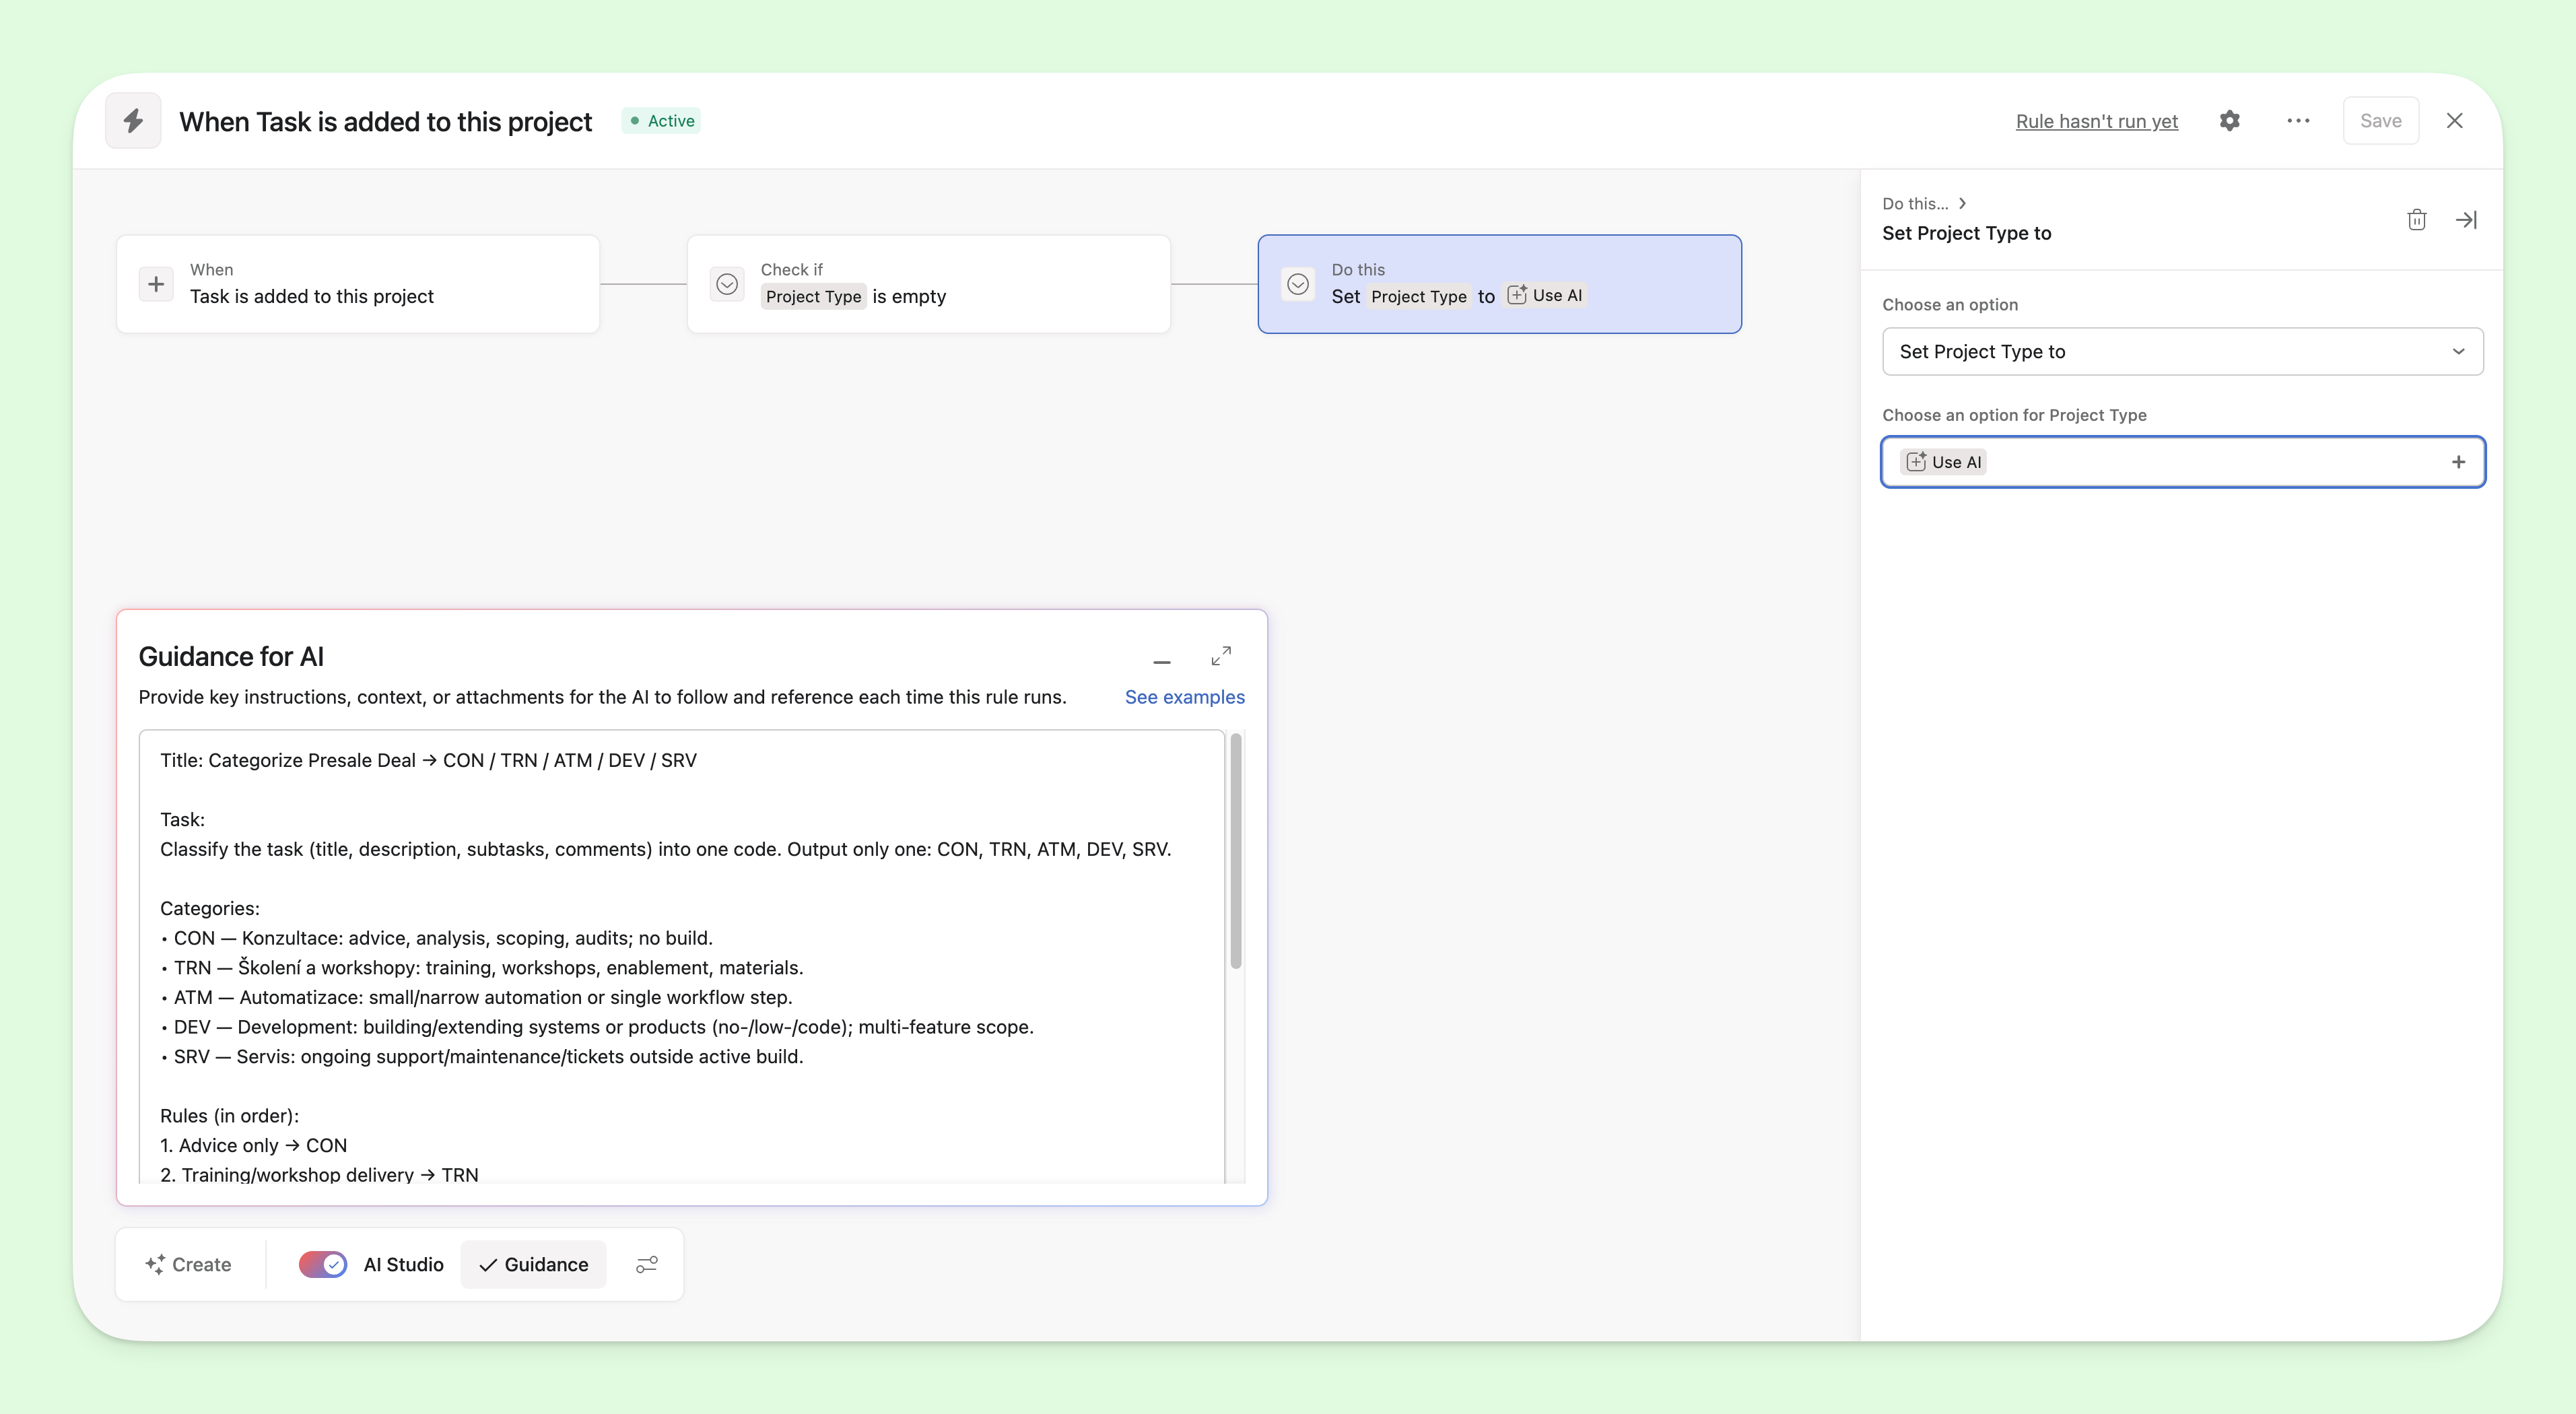Minimize the Guidance for AI panel
Screen dimensions: 2576x1414
[1161, 660]
